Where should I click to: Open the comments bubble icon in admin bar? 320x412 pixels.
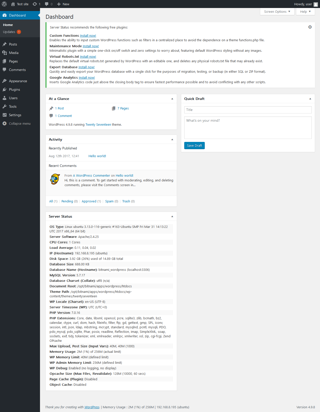[47, 4]
